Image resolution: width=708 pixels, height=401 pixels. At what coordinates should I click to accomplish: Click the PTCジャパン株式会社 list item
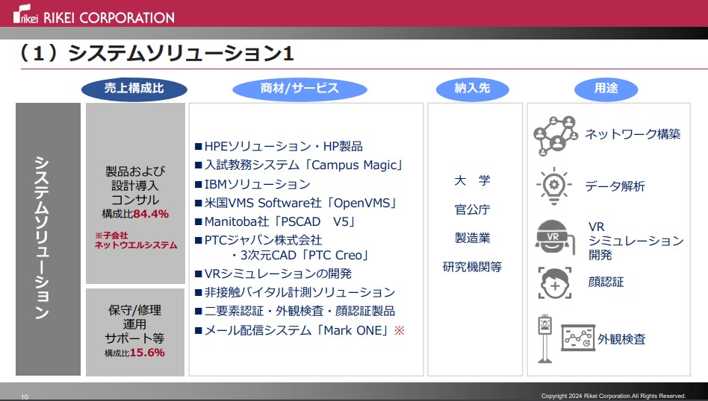point(258,240)
